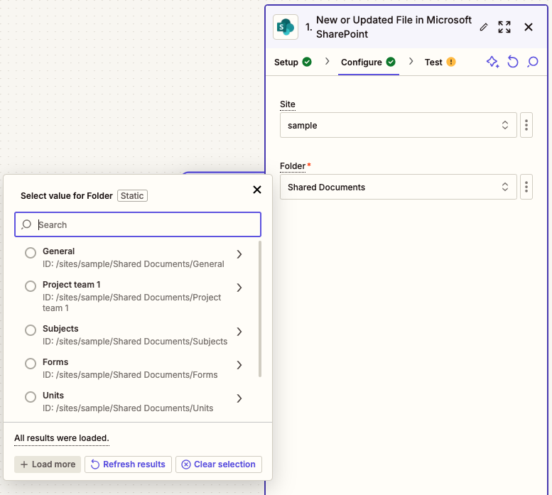
Task: Click the folder list scrollbar
Action: pos(260,309)
